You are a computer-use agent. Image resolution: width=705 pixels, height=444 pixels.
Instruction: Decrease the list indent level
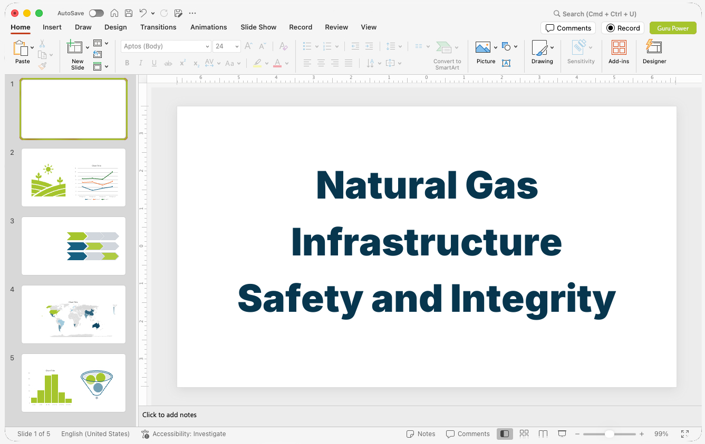[355, 46]
